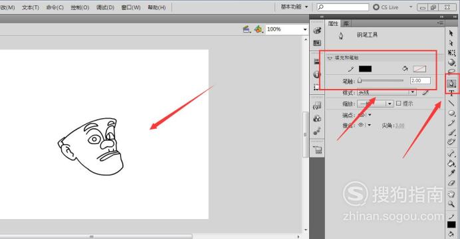460x239 pixels.
Task: Open the 文本(T) menu
Action: click(31, 7)
